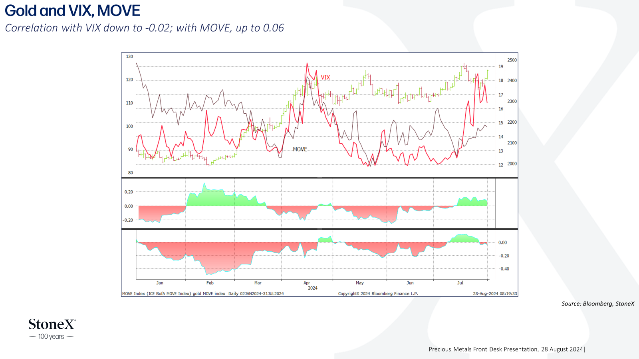
Task: Click the "2400" gold price axis value
Action: click(512, 81)
